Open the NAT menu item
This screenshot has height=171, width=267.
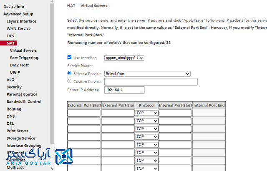[11, 43]
